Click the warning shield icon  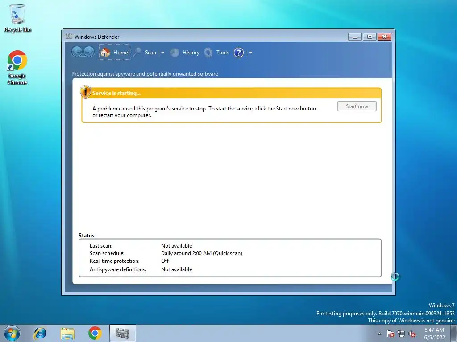tap(85, 92)
